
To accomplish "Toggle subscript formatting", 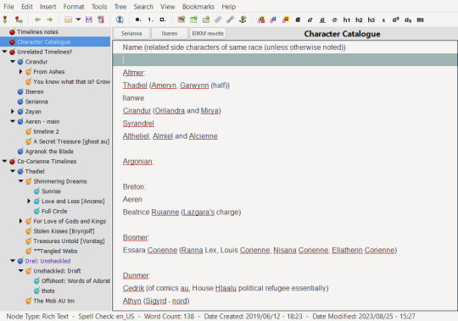I will pos(408,19).
